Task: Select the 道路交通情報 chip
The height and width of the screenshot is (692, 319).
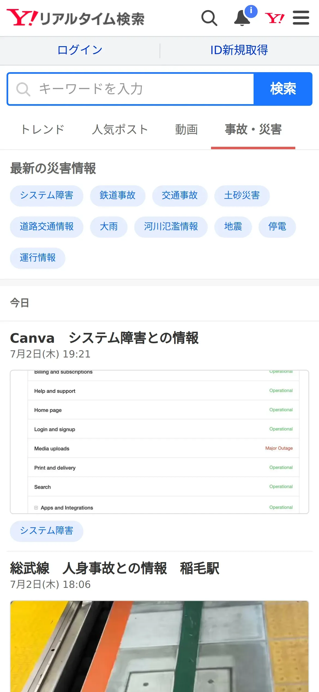Action: (x=47, y=227)
